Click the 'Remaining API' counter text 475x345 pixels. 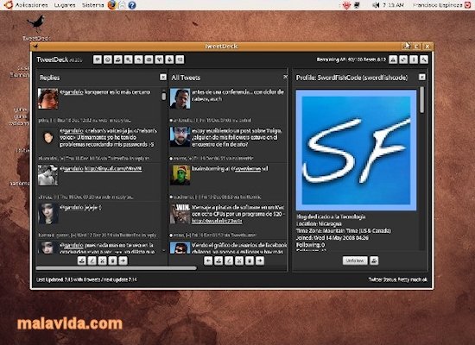tap(351, 60)
